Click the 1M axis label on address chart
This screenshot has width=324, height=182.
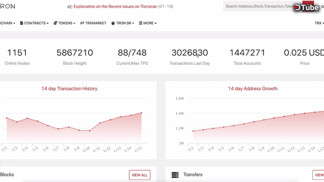(181, 143)
